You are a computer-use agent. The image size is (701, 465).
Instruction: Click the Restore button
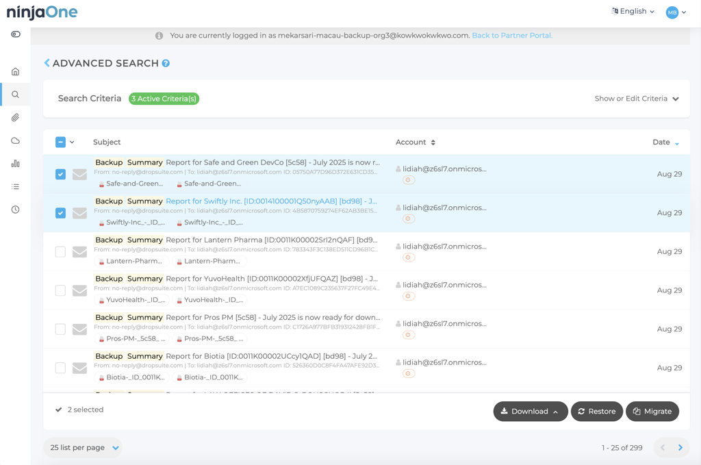[596, 412]
